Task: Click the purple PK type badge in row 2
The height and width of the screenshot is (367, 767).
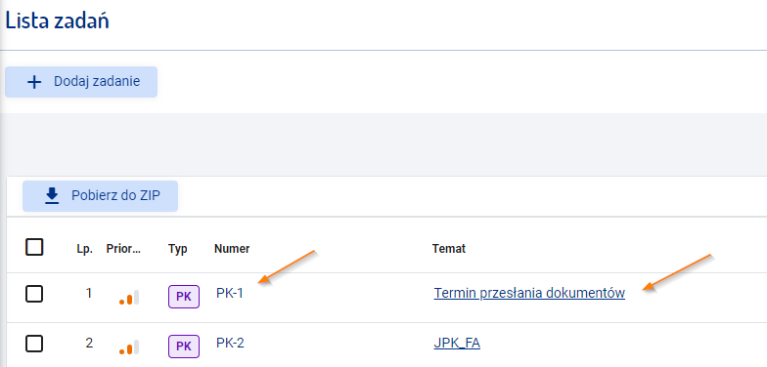Action: point(184,347)
